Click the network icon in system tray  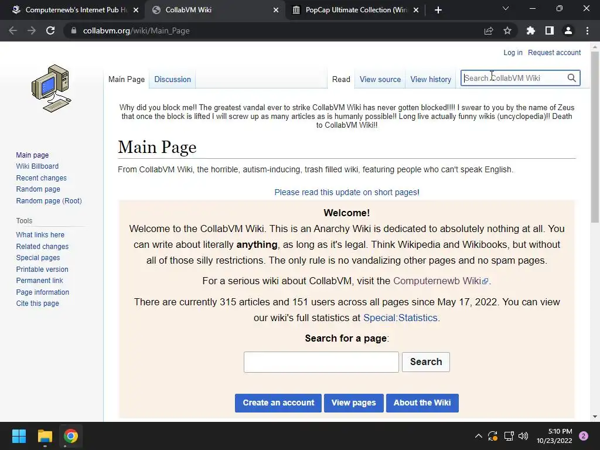click(x=509, y=436)
